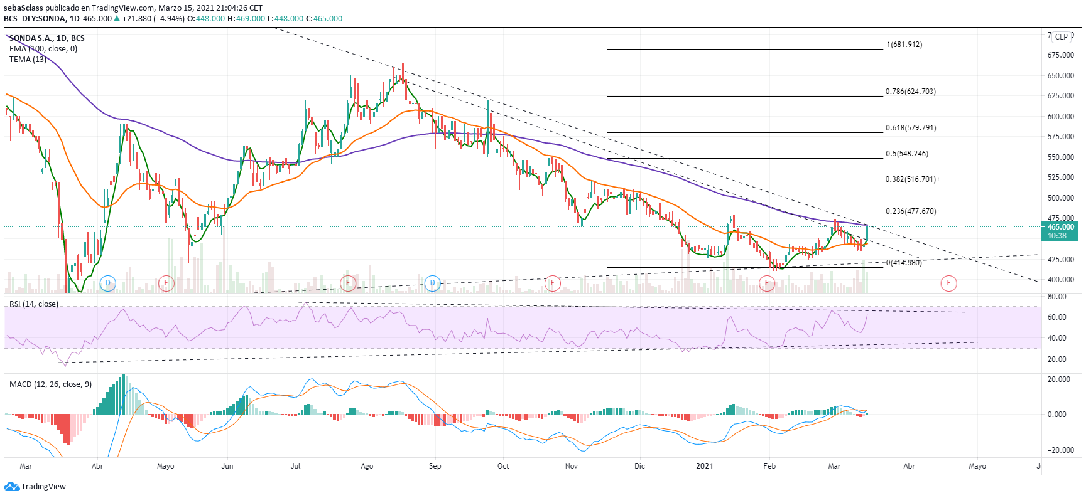1086x498 pixels.
Task: Click the earnings E marker between Oct and Nov
Action: point(552,283)
